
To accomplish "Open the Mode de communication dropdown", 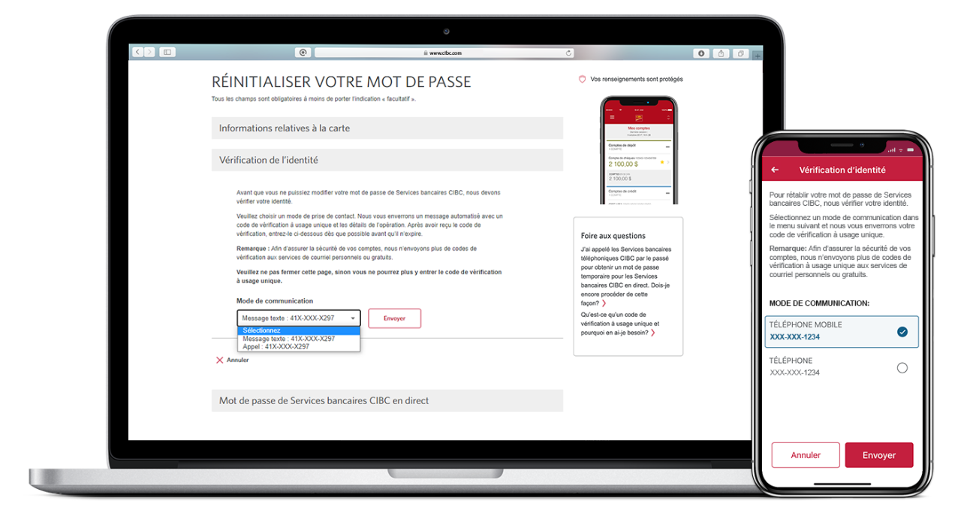I will pos(299,318).
